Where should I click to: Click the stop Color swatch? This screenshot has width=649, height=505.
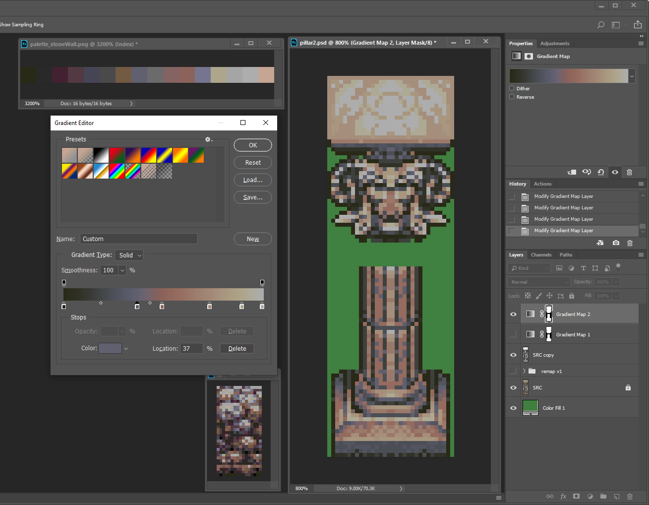110,348
